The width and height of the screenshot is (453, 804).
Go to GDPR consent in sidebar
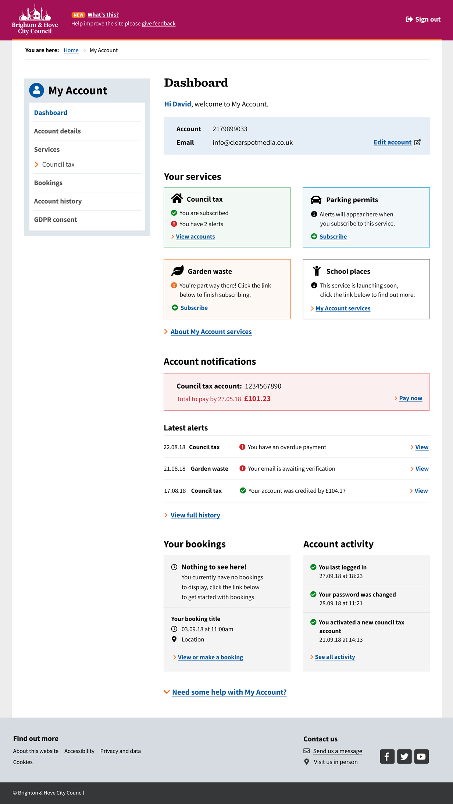pos(56,220)
